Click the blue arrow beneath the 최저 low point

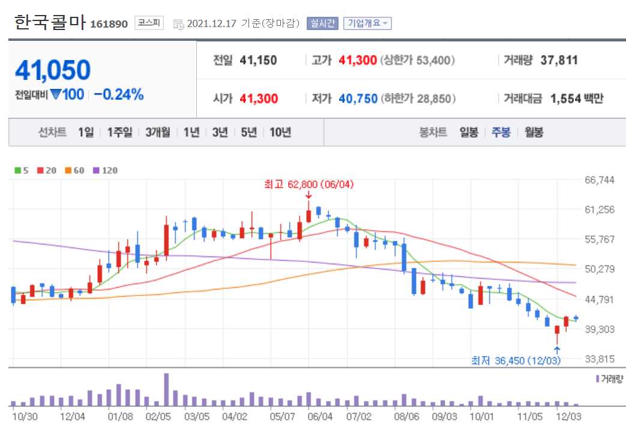pyautogui.click(x=558, y=349)
